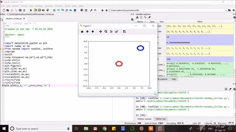
Task: Switch to the History log tab
Action: pos(160,119)
